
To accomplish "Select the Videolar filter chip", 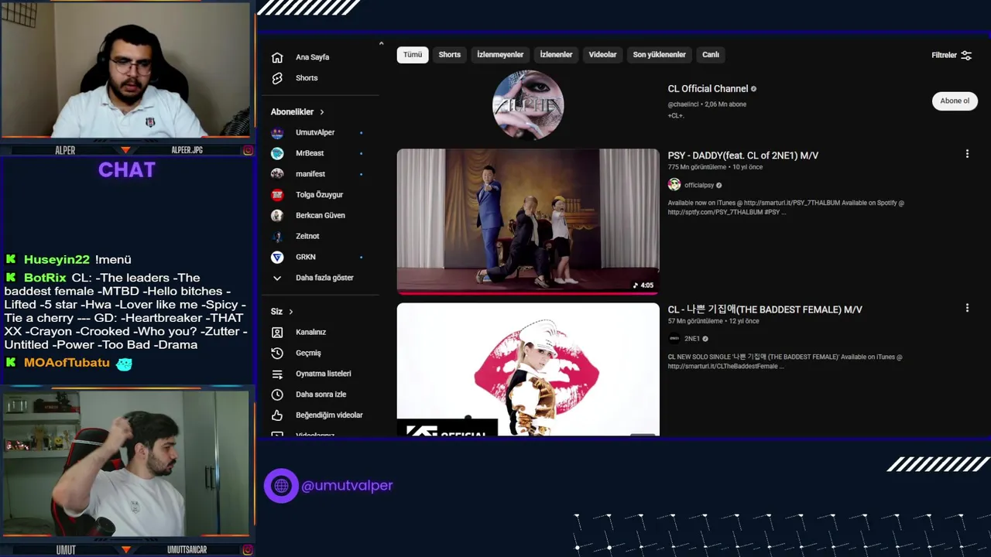I will pos(602,55).
